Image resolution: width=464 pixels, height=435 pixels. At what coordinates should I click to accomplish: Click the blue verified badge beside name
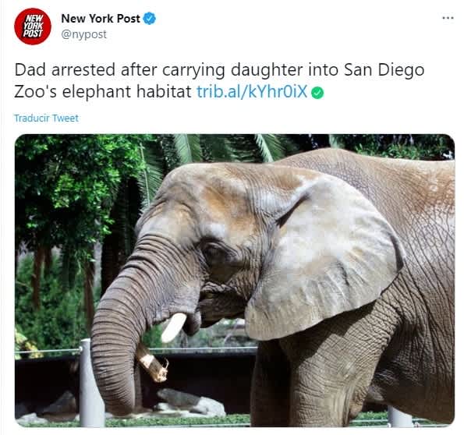click(150, 19)
